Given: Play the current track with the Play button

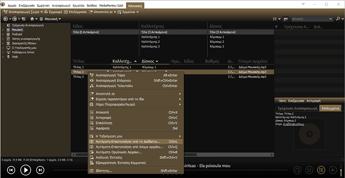Looking at the screenshot, I should point(26,170).
